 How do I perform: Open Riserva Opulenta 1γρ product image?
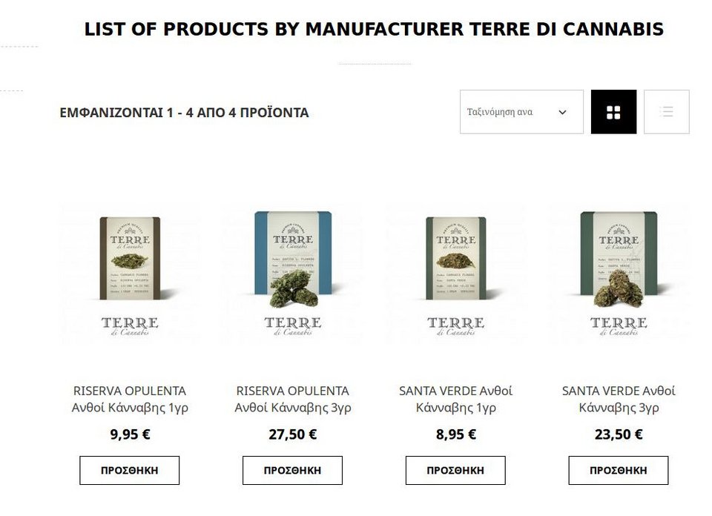click(x=130, y=274)
